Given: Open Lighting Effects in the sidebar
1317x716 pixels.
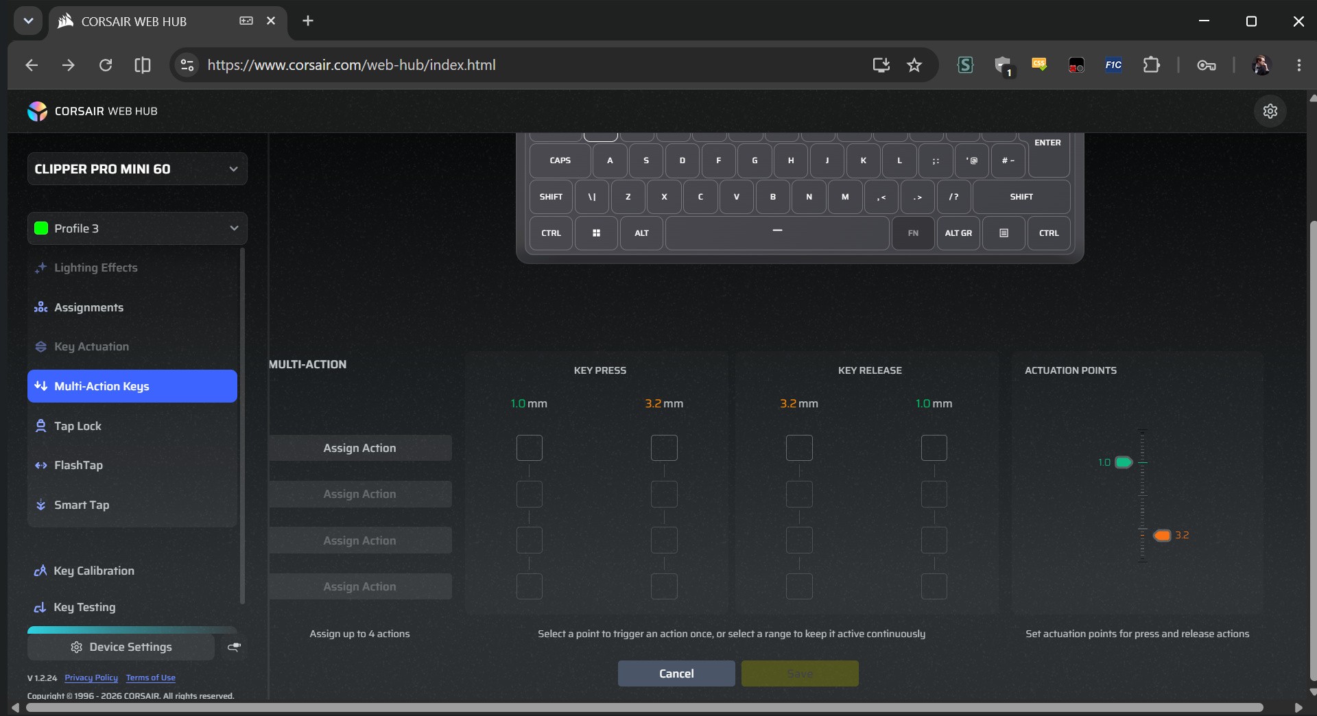Looking at the screenshot, I should click(132, 267).
